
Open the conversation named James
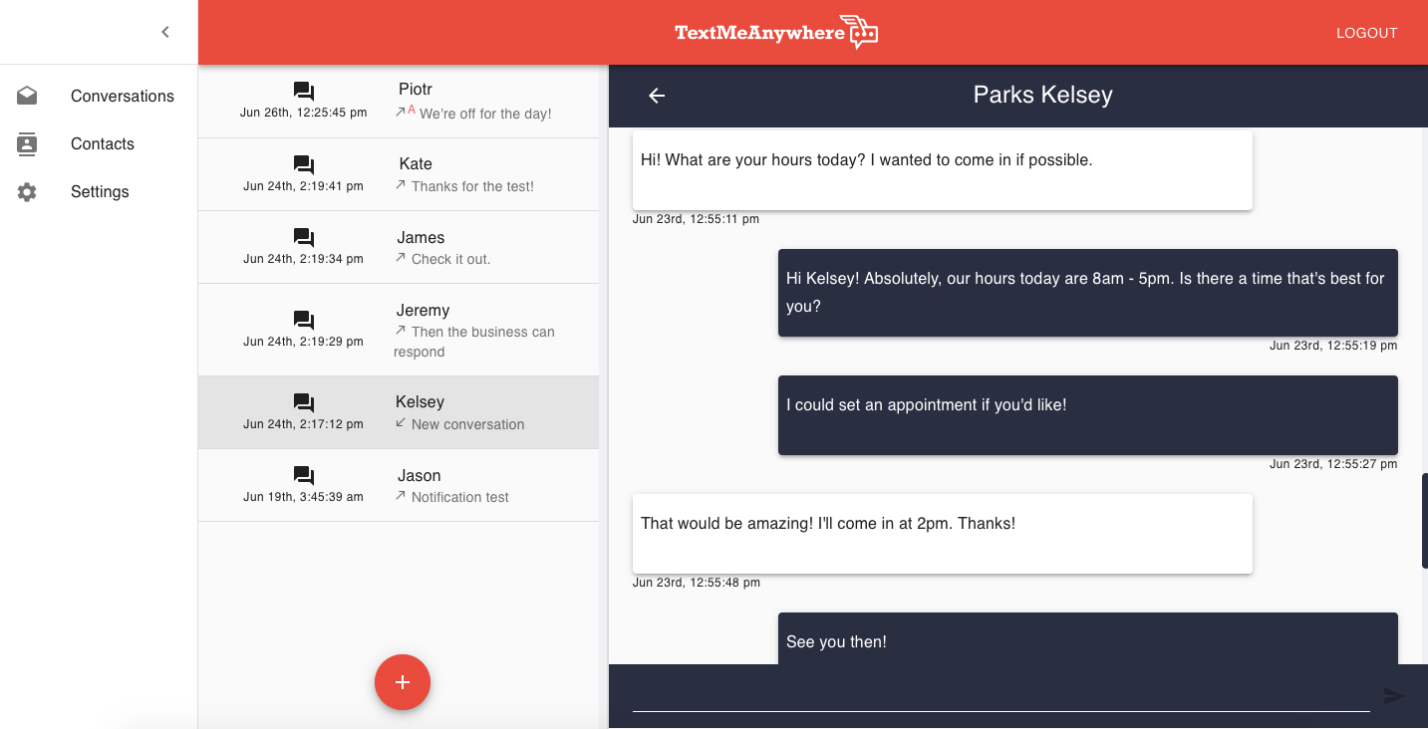pos(421,237)
